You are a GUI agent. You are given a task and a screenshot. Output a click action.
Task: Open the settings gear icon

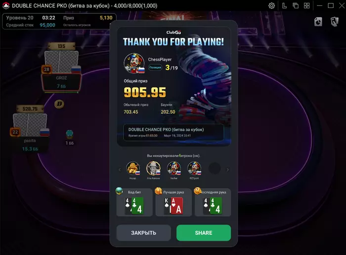click(x=272, y=5)
